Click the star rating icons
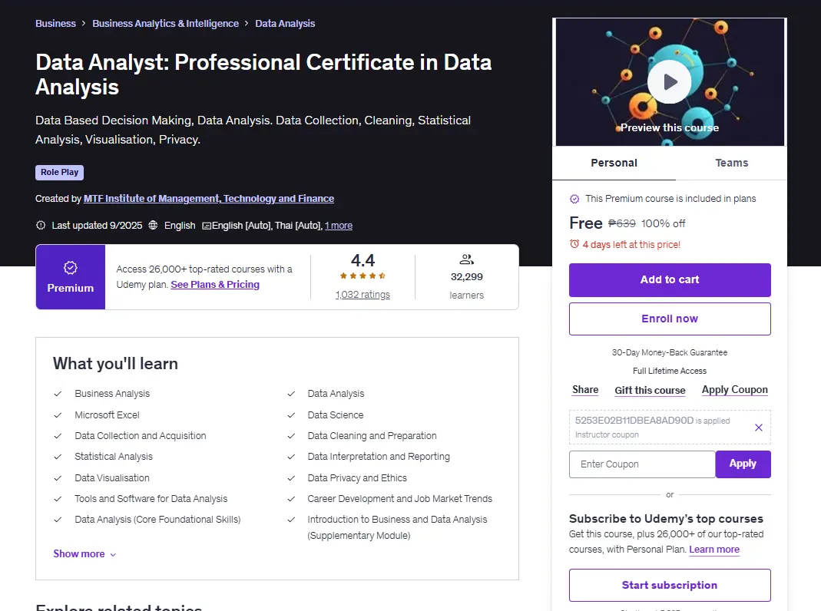The image size is (821, 611). click(362, 276)
